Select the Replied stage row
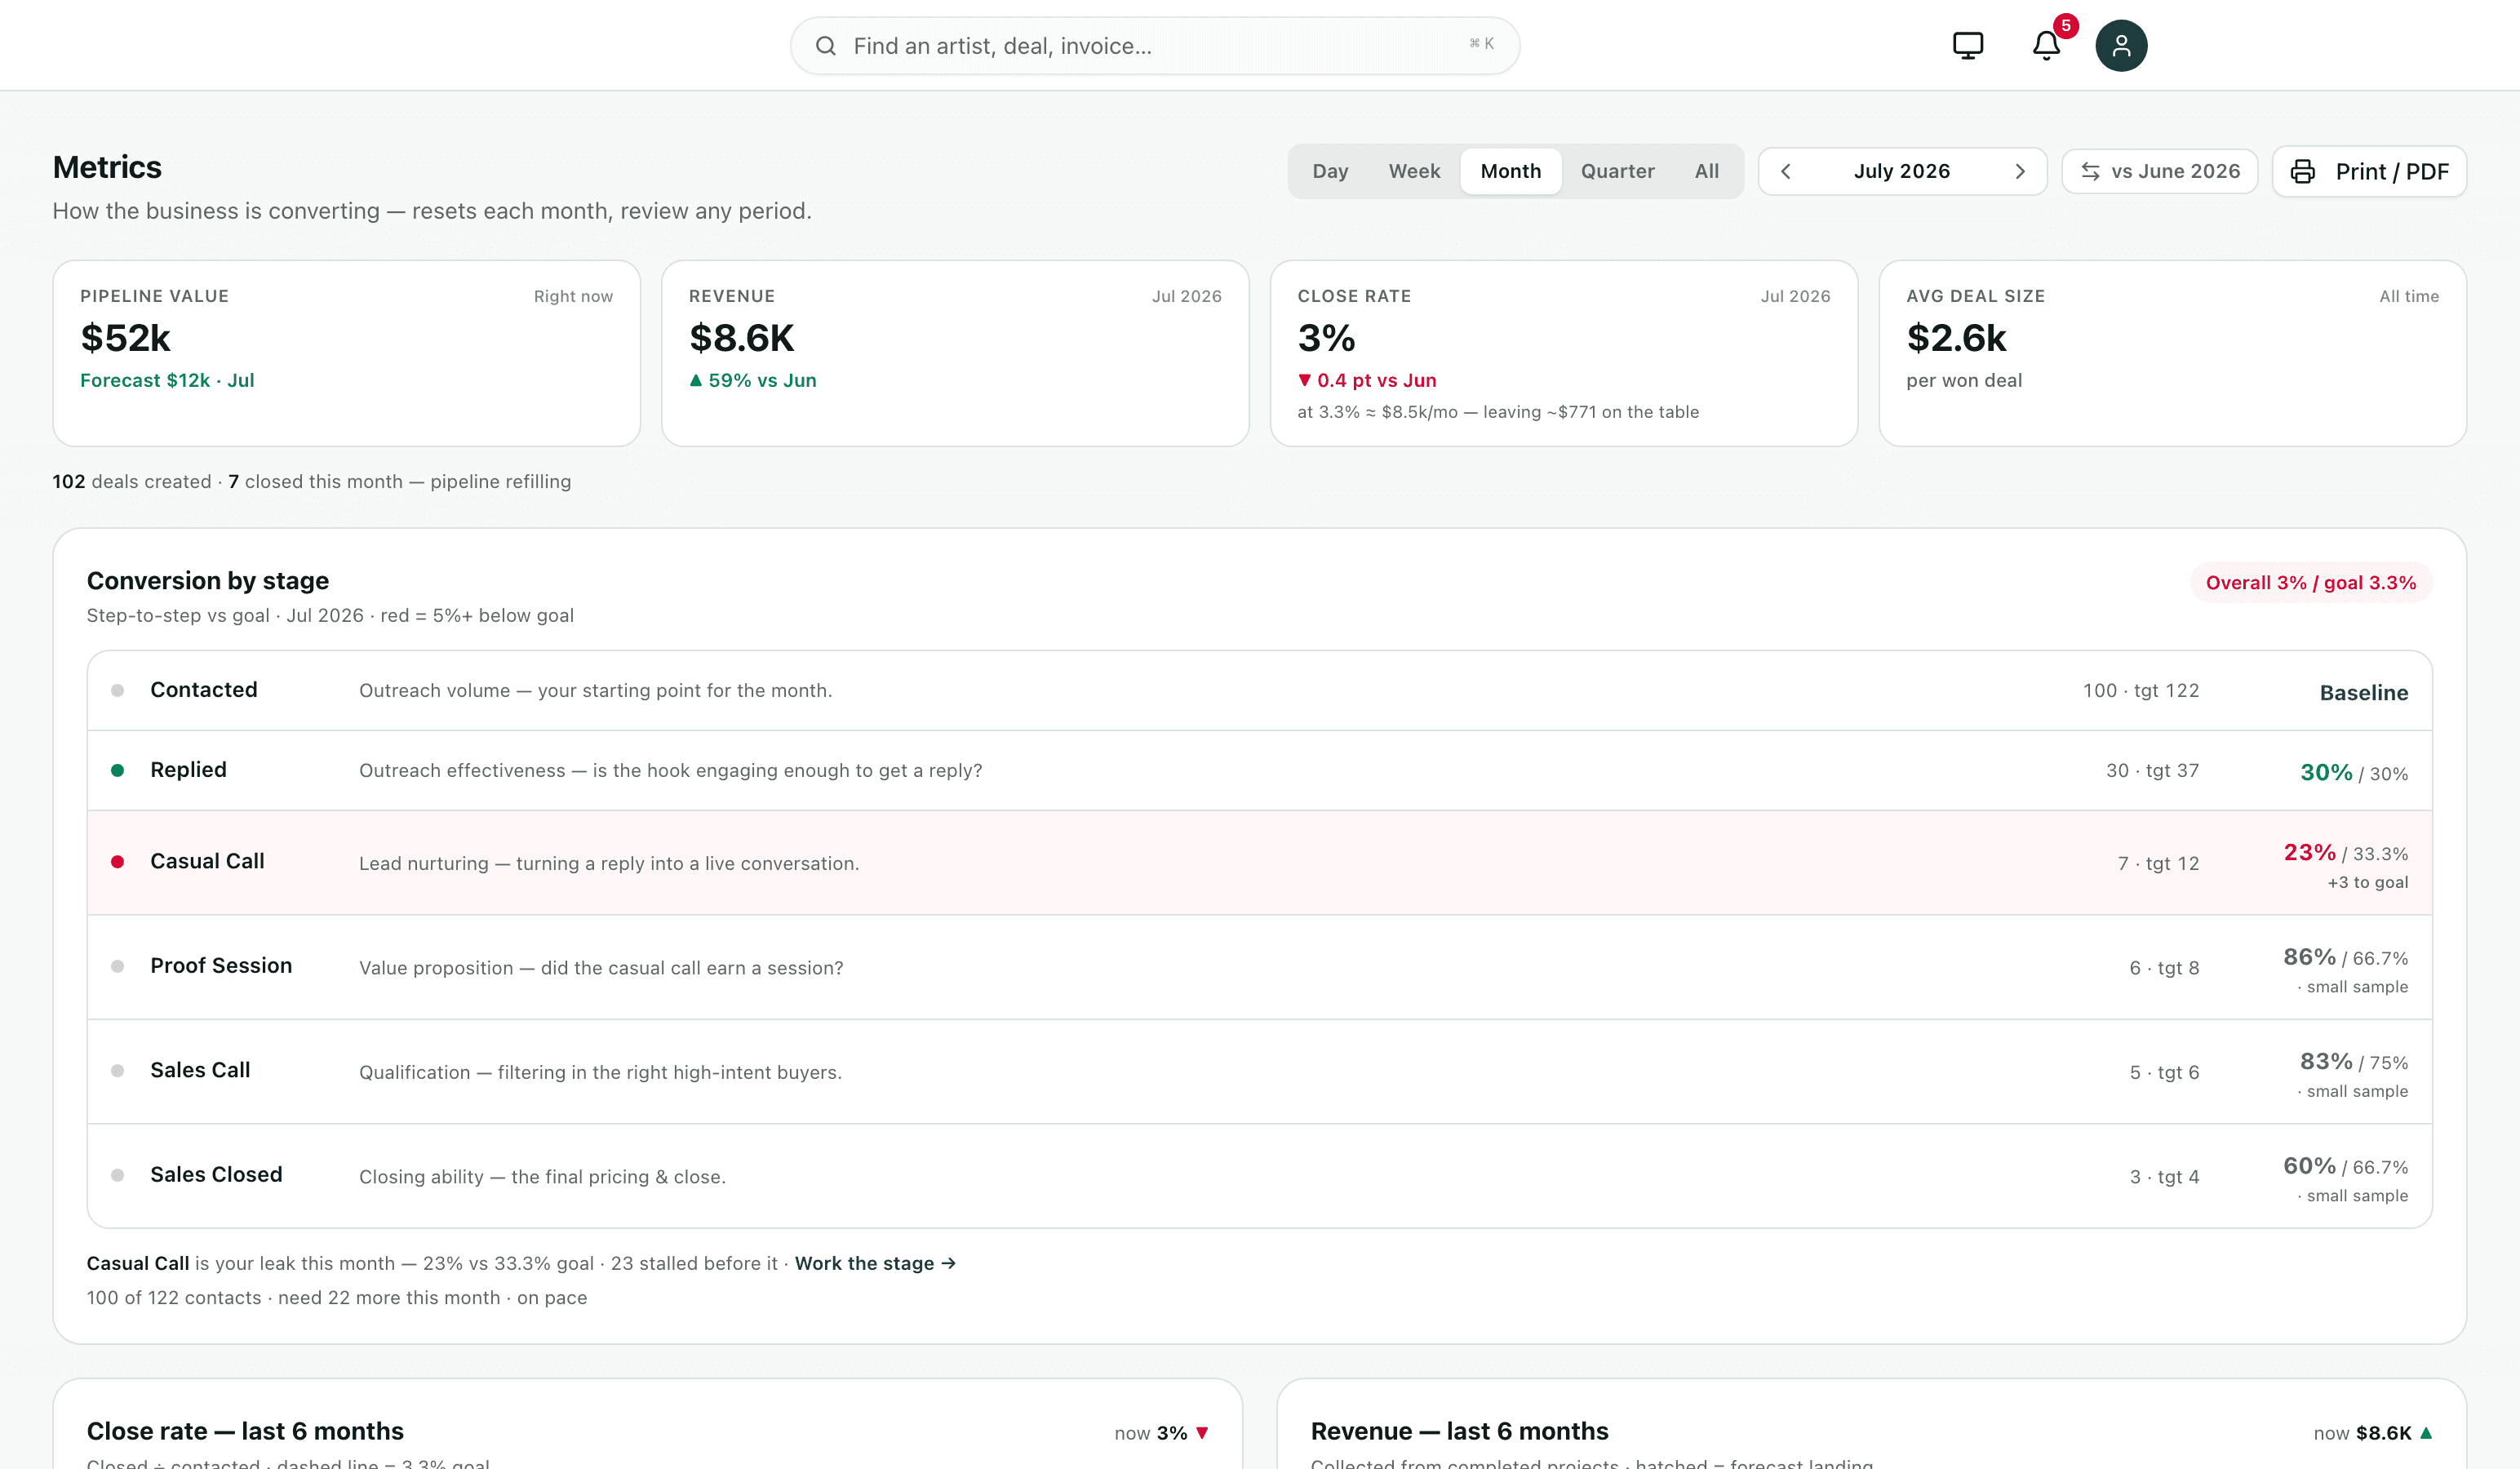2520x1469 pixels. (x=1260, y=771)
